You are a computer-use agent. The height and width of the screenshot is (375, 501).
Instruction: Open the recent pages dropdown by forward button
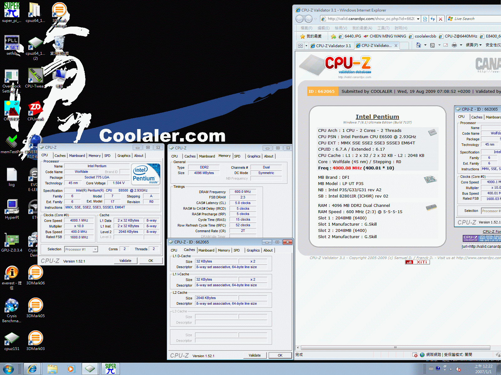(x=315, y=19)
